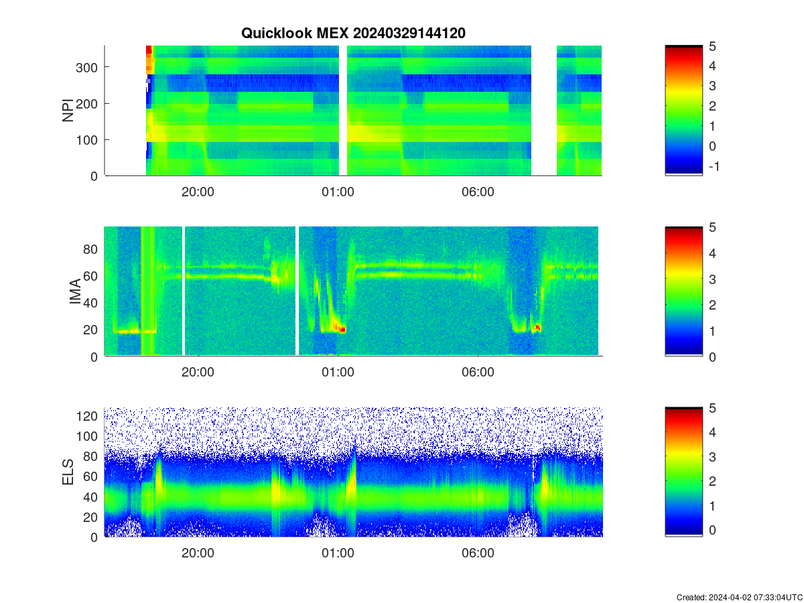Click the 300 tick on NPI axis
This screenshot has width=804, height=603.
(87, 67)
